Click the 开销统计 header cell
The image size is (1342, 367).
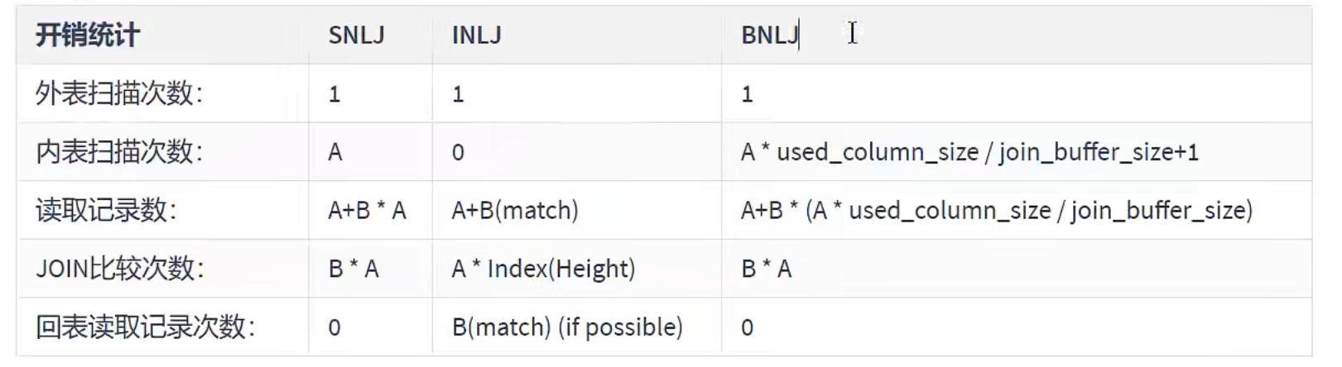(88, 36)
